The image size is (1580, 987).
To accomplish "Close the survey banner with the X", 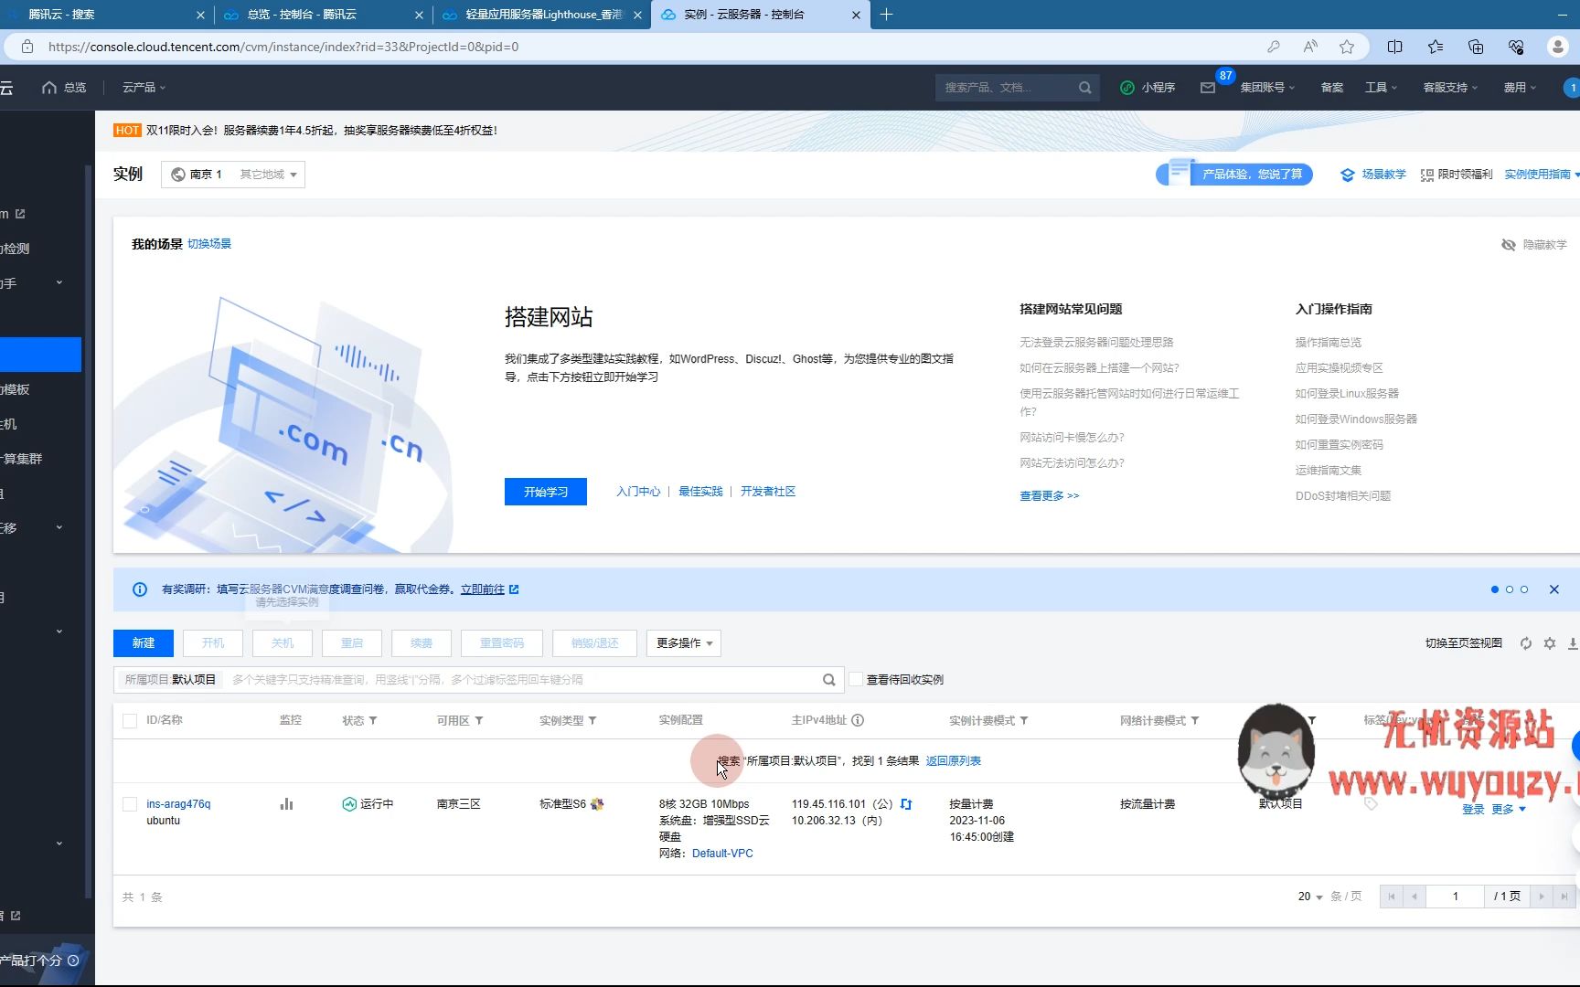I will coord(1554,589).
